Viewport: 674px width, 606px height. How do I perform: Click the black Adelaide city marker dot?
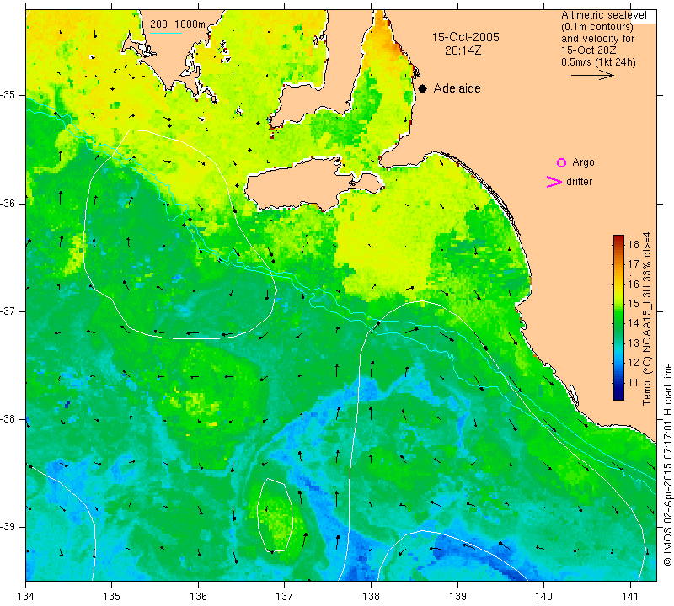click(423, 89)
